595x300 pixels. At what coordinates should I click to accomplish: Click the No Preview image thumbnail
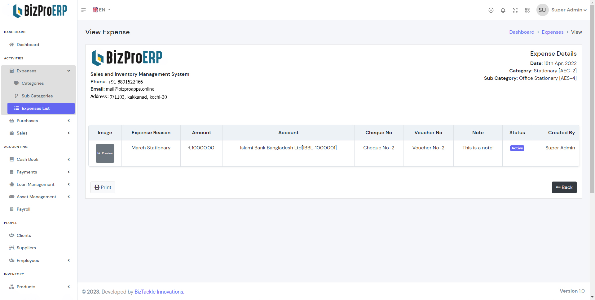[105, 153]
